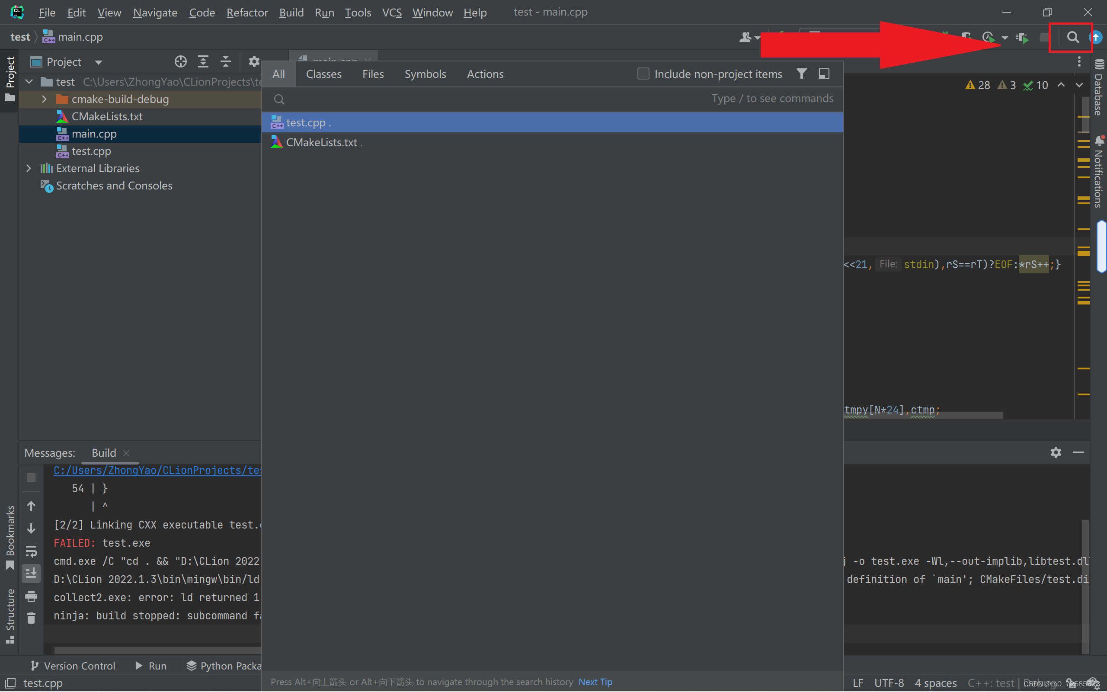Open the Refactor menu
This screenshot has height=692, width=1107.
coord(246,13)
